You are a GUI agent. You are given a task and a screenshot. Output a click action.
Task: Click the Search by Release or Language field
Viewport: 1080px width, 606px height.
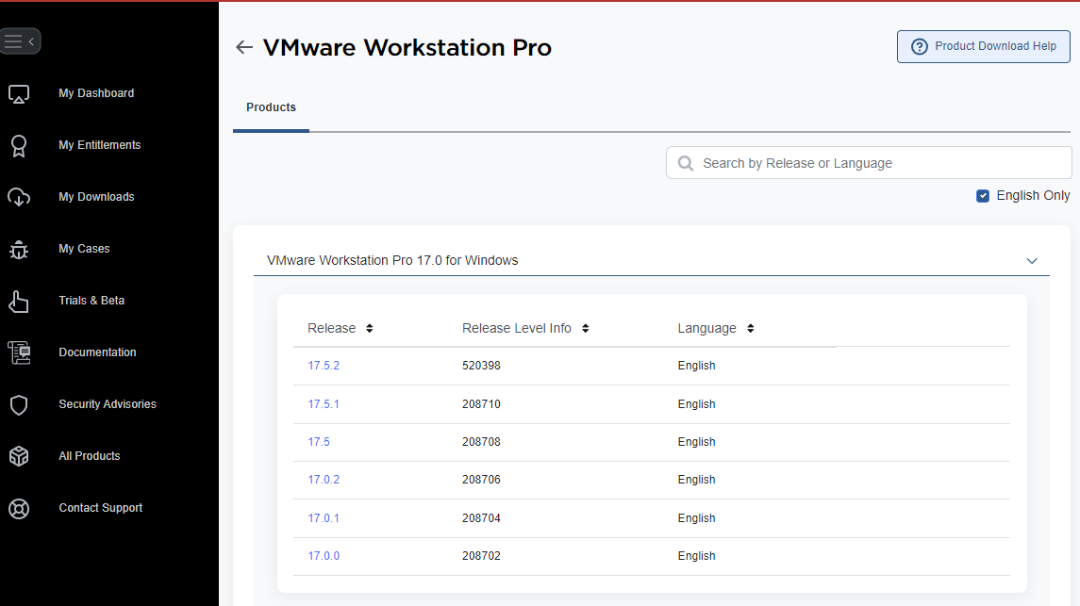[877, 163]
